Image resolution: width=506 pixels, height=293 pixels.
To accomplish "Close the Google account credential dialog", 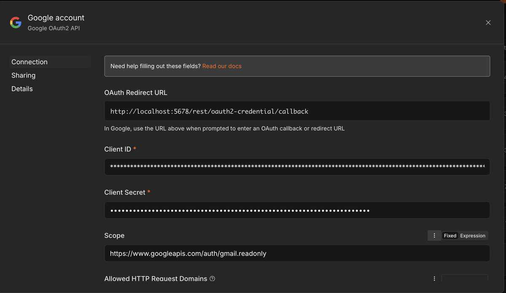I will tap(488, 23).
